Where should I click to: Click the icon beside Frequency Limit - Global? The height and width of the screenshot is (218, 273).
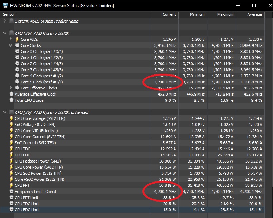click(11, 191)
